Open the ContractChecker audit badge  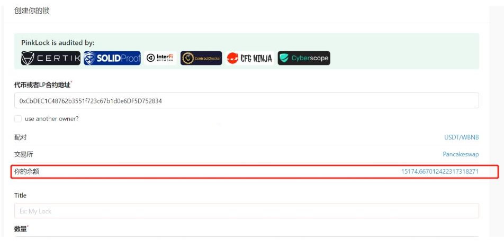point(201,58)
